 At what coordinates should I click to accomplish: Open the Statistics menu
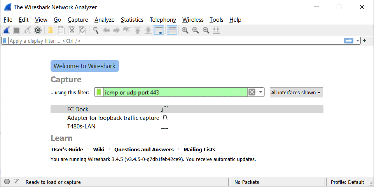(132, 20)
